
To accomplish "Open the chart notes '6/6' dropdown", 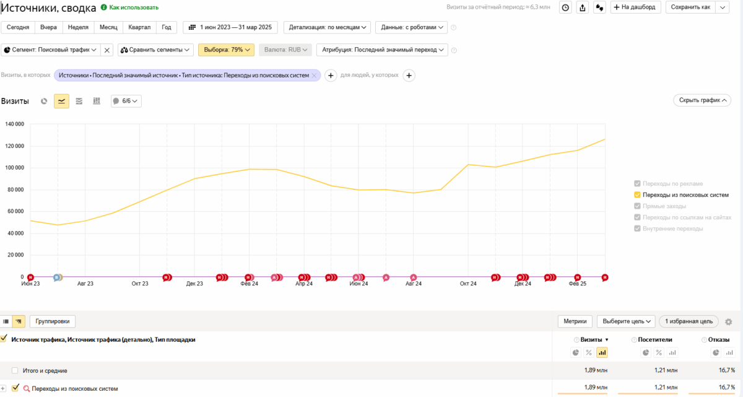I will click(126, 101).
